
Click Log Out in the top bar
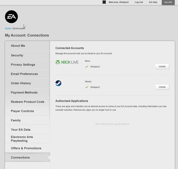pos(139,2)
